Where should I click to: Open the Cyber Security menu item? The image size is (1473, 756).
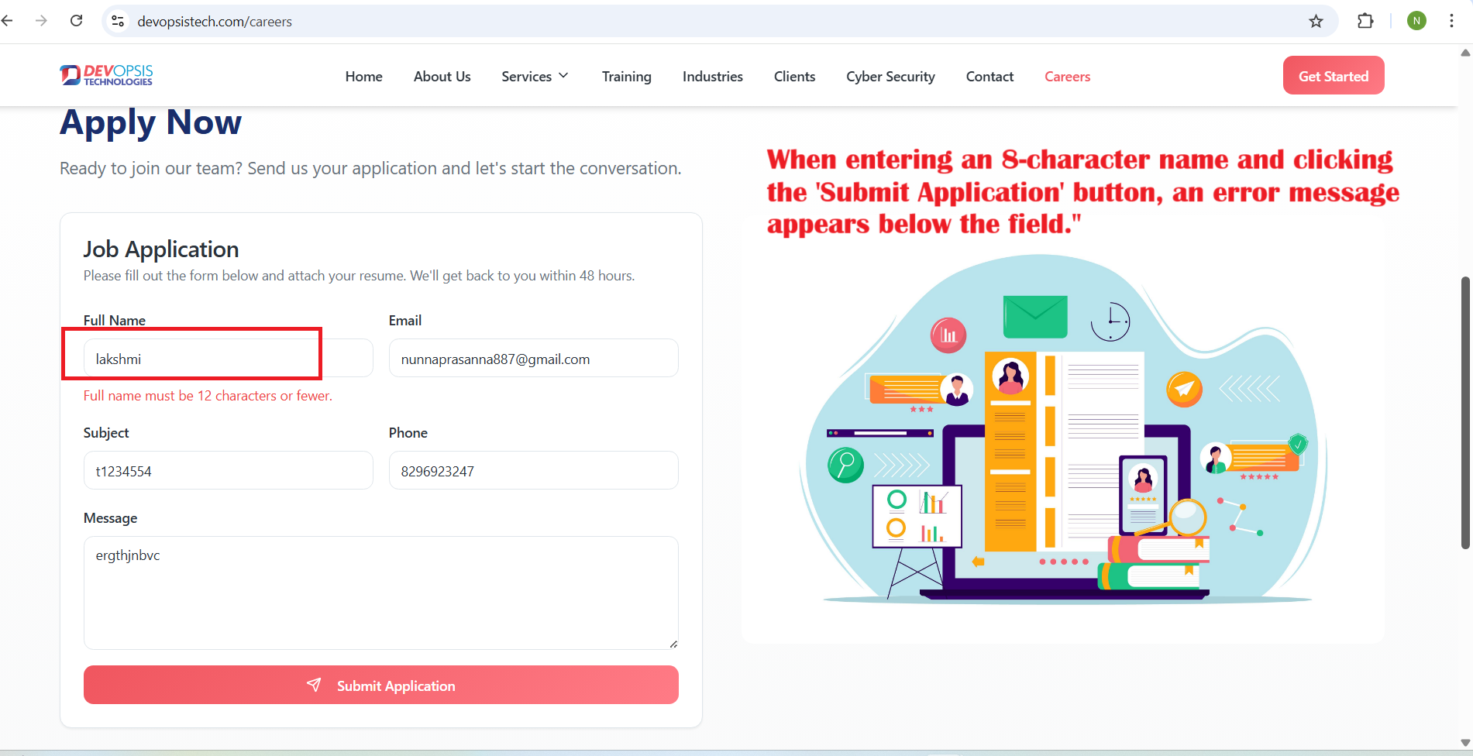pyautogui.click(x=890, y=76)
